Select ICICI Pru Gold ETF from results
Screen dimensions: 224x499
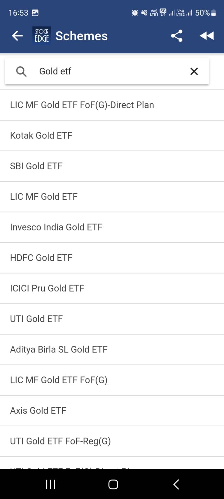coord(47,288)
